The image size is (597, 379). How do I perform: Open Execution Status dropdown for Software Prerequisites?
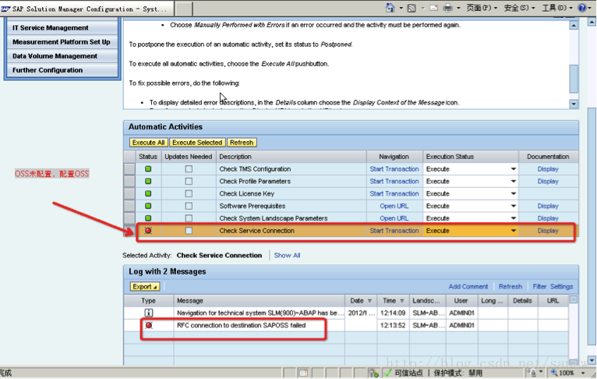tap(514, 206)
